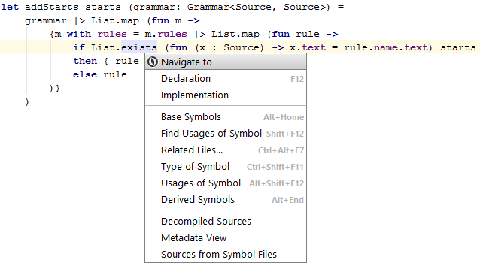The width and height of the screenshot is (480, 272).
Task: Choose Find Usages of Symbol
Action: point(226,134)
